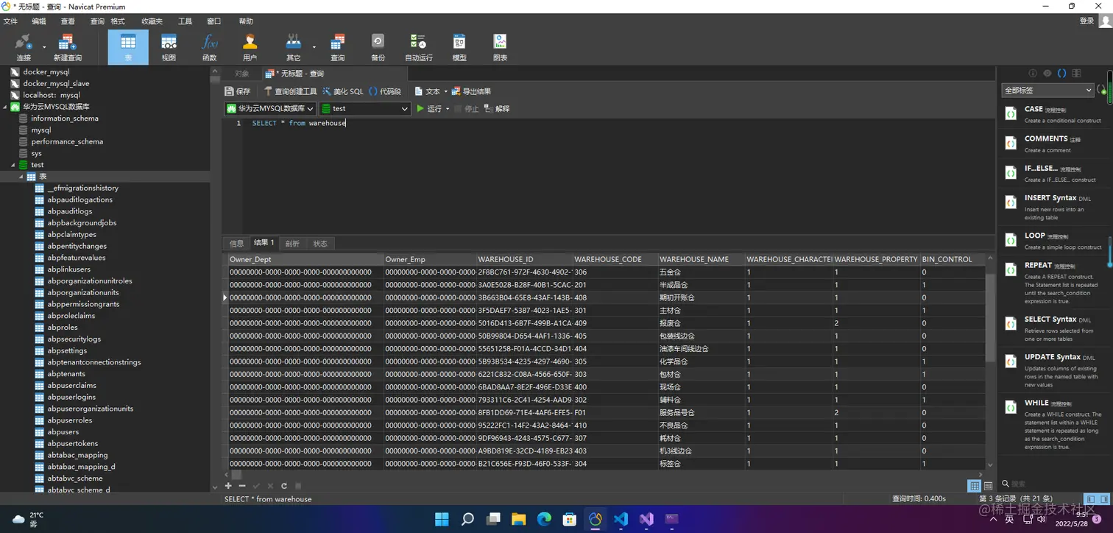Open the 函数 functions icon
The height and width of the screenshot is (533, 1113).
(210, 47)
